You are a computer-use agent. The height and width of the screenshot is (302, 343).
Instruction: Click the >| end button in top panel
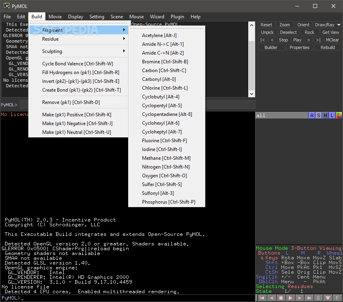318,40
